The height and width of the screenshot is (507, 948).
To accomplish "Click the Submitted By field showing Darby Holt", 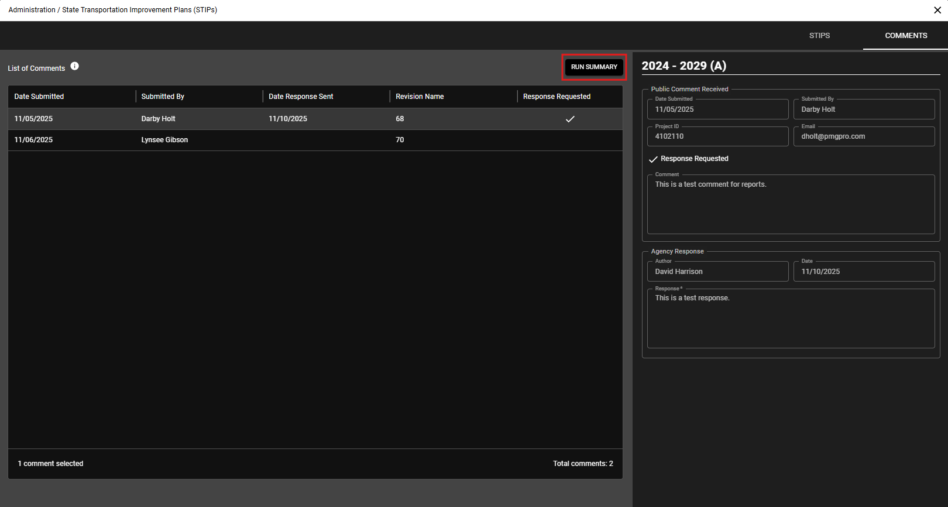I will [864, 109].
